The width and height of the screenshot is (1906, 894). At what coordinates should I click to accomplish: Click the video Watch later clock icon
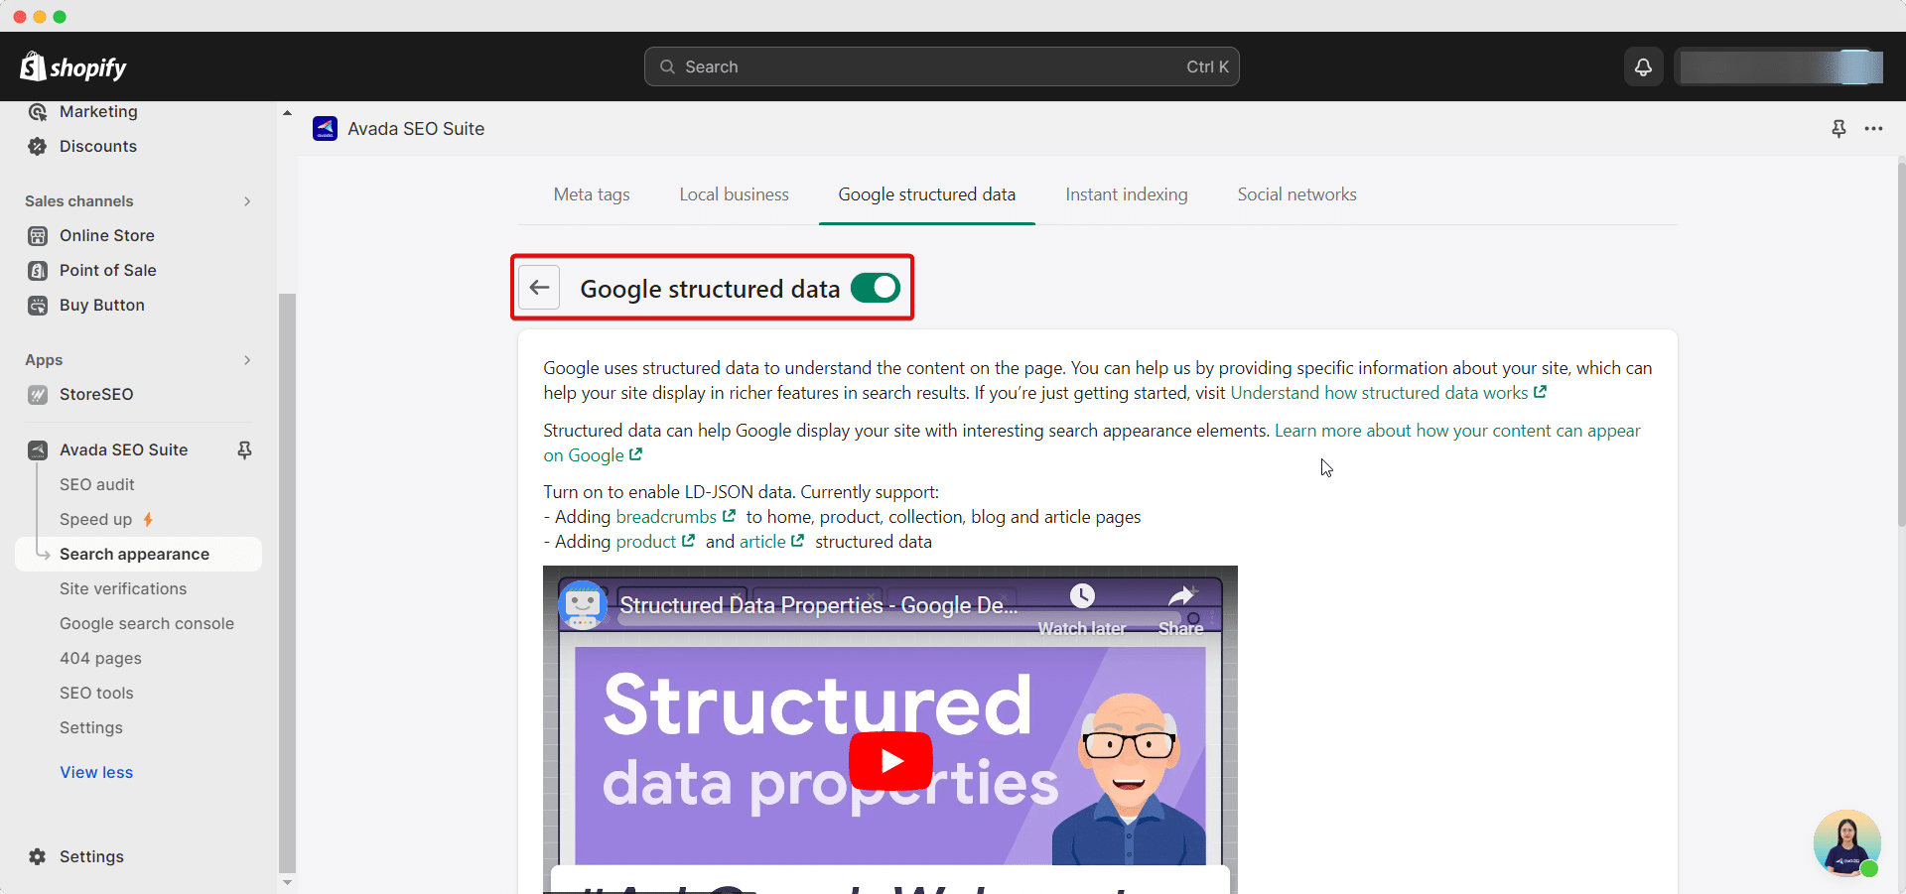[x=1082, y=595]
